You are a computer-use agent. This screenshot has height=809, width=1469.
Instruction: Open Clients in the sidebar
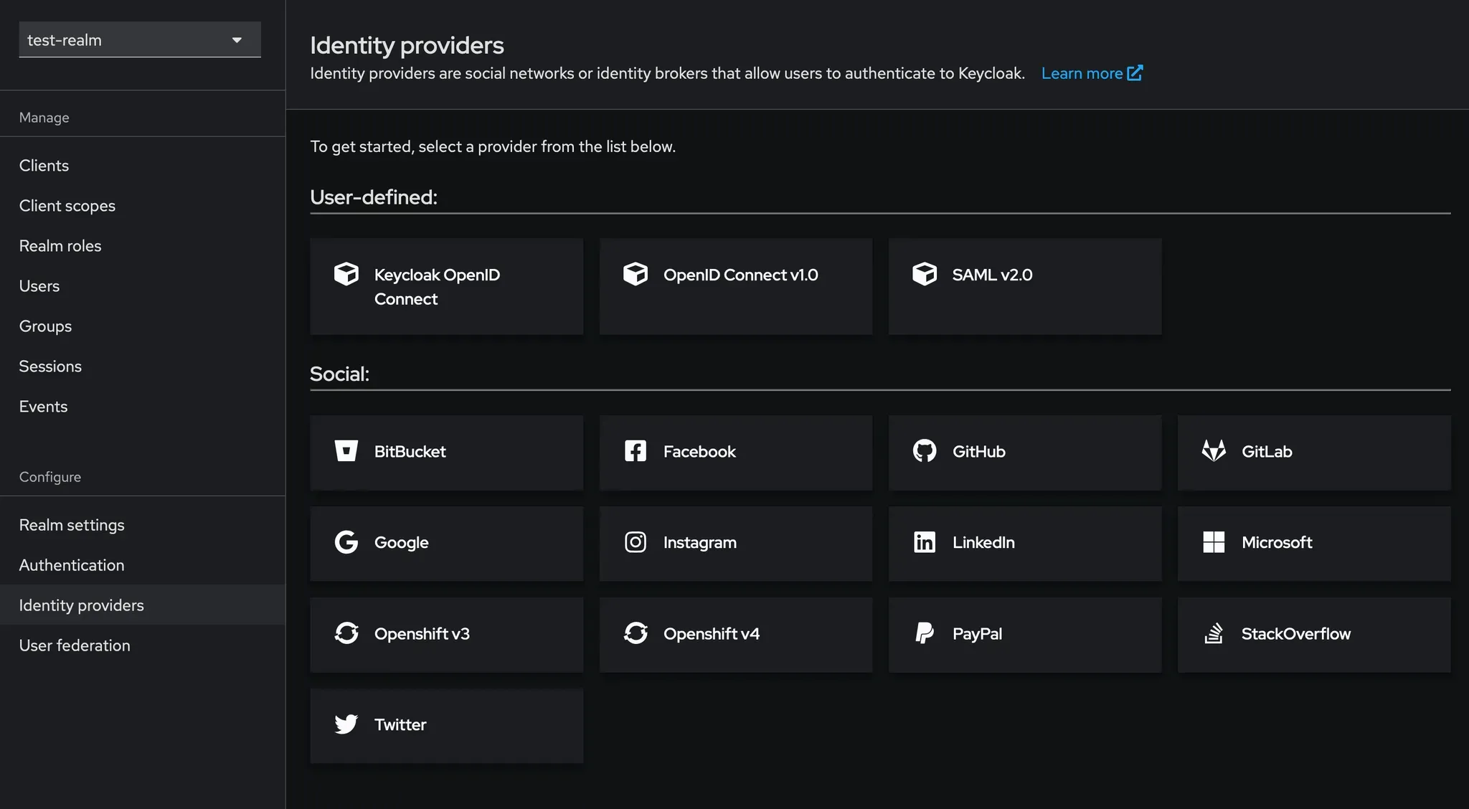pos(143,166)
